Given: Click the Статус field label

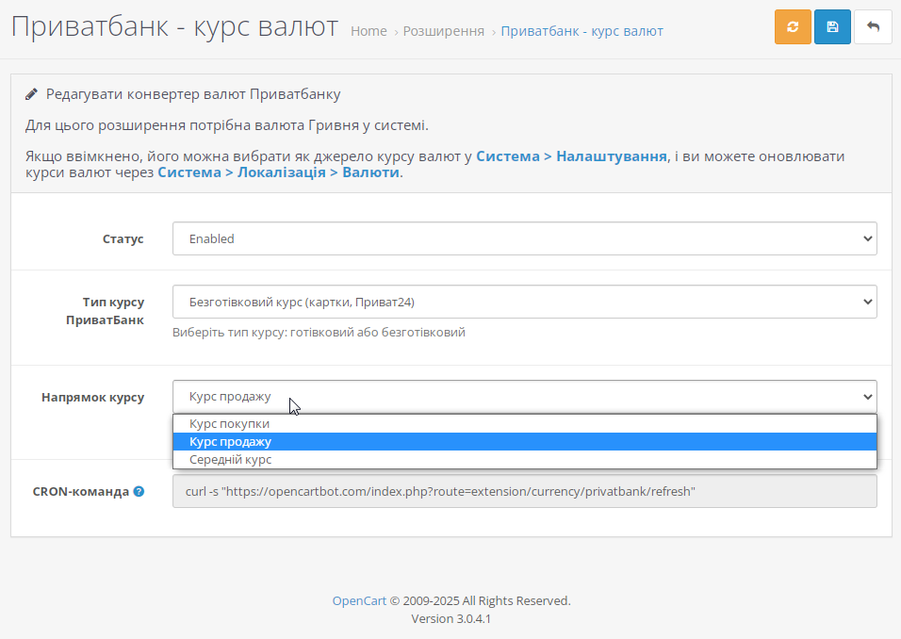Looking at the screenshot, I should [x=123, y=239].
